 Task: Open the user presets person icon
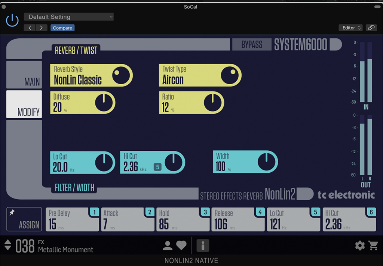coord(168,245)
